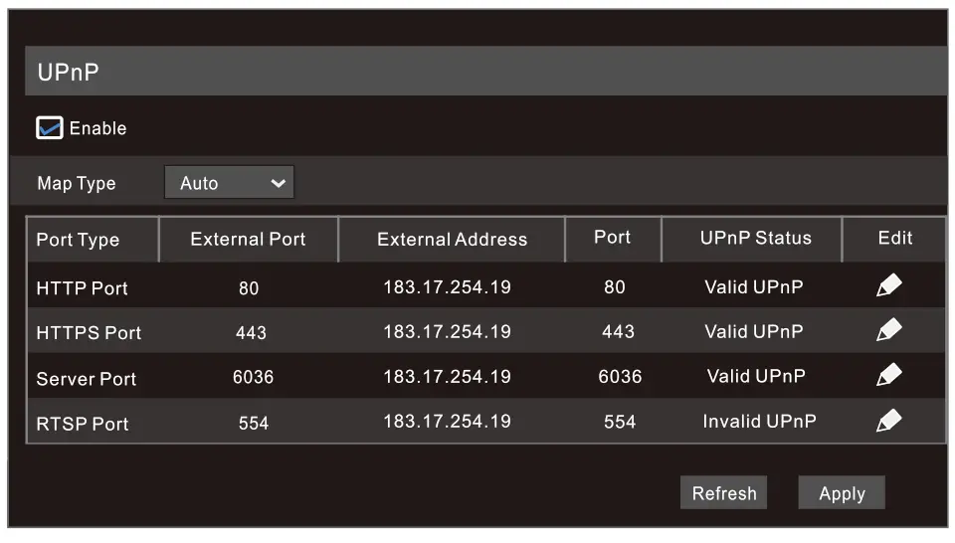Select the RTSP Port row label
Image resolution: width=955 pixels, height=543 pixels.
pos(83,424)
